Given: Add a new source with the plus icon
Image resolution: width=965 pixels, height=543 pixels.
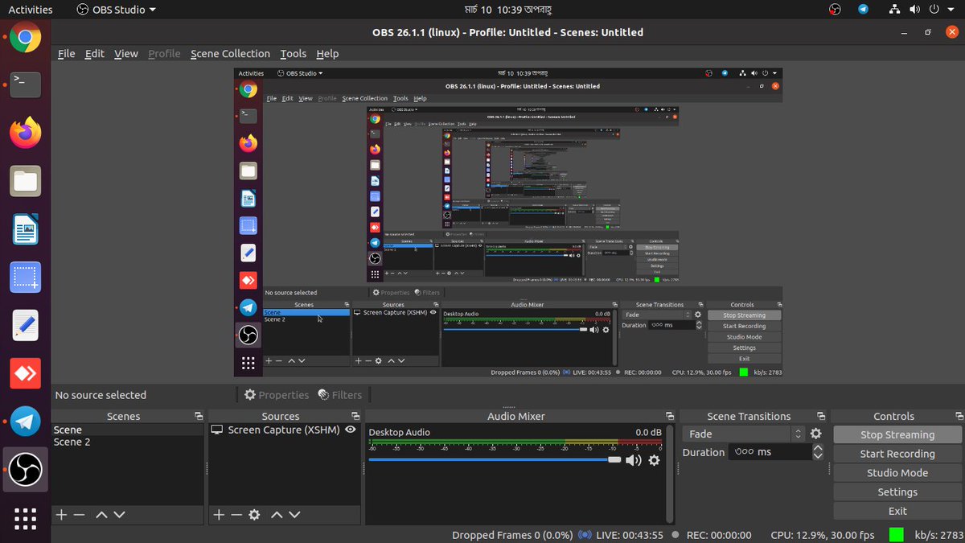Looking at the screenshot, I should tap(218, 514).
